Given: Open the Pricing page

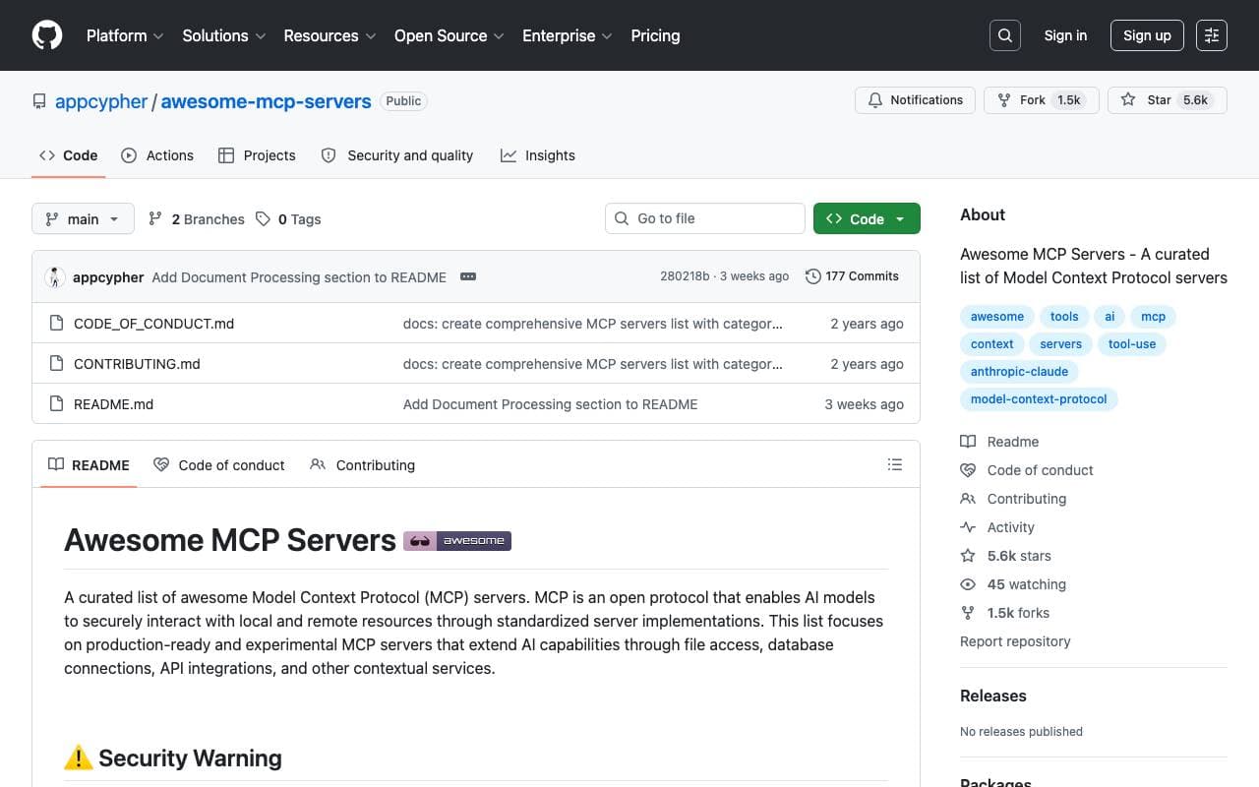Looking at the screenshot, I should click(655, 35).
